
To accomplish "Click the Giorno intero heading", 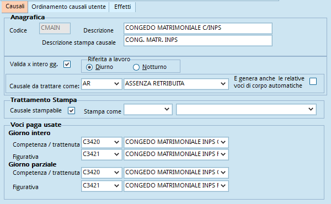I will pos(29,133).
